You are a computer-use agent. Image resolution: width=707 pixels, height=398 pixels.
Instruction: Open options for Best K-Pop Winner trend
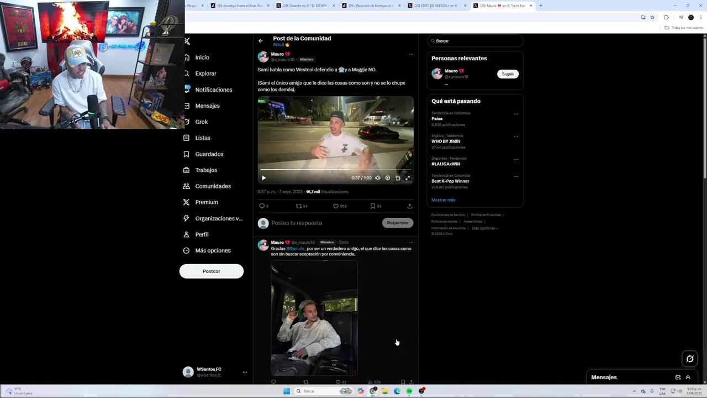(x=516, y=176)
